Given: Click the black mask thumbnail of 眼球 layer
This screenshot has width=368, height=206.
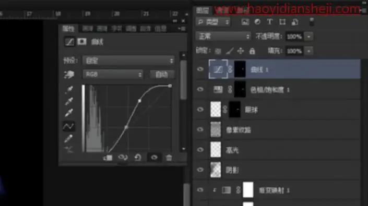Looking at the screenshot, I should click(235, 110).
